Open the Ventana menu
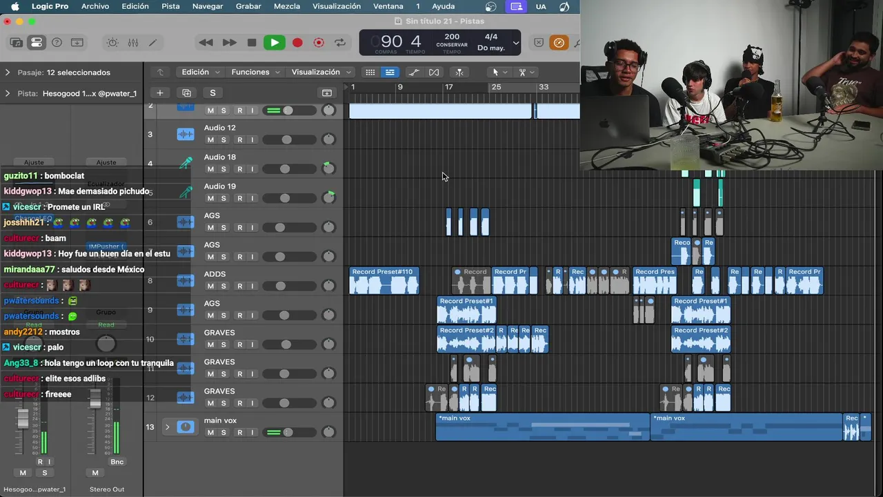The image size is (883, 497). coord(388,6)
